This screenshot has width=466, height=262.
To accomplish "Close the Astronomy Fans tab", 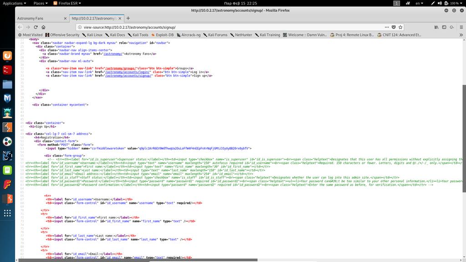I will 65,18.
